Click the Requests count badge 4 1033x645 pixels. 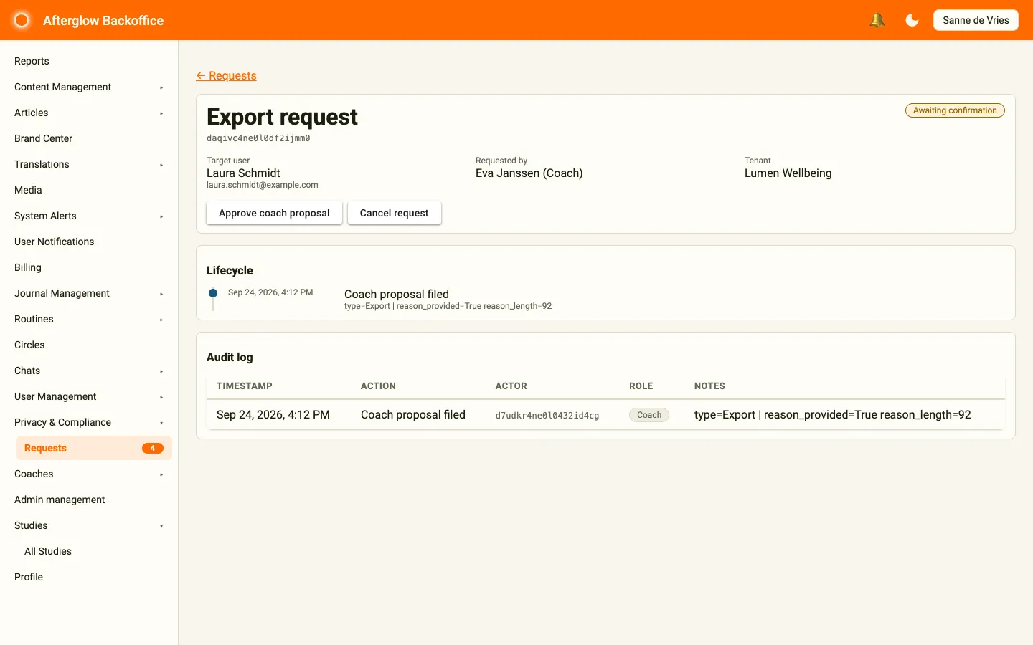152,448
